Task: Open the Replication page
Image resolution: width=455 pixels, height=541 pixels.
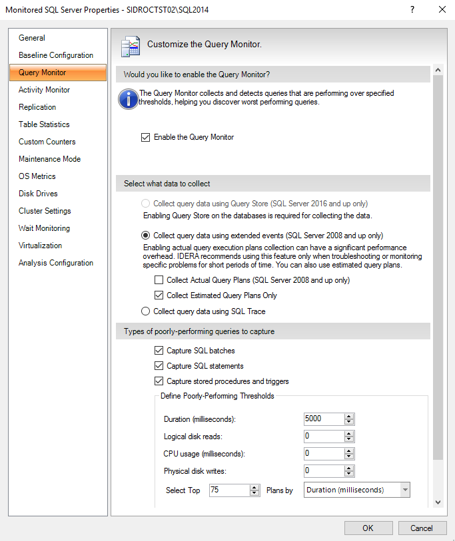Action: pos(58,107)
